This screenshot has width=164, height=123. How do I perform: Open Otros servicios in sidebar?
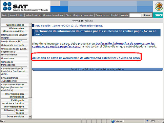click(x=16, y=116)
